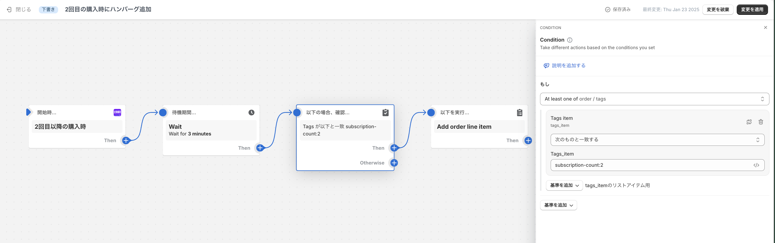The image size is (775, 243).
Task: Click the purple app icon on trigger step
Action: coord(117,113)
